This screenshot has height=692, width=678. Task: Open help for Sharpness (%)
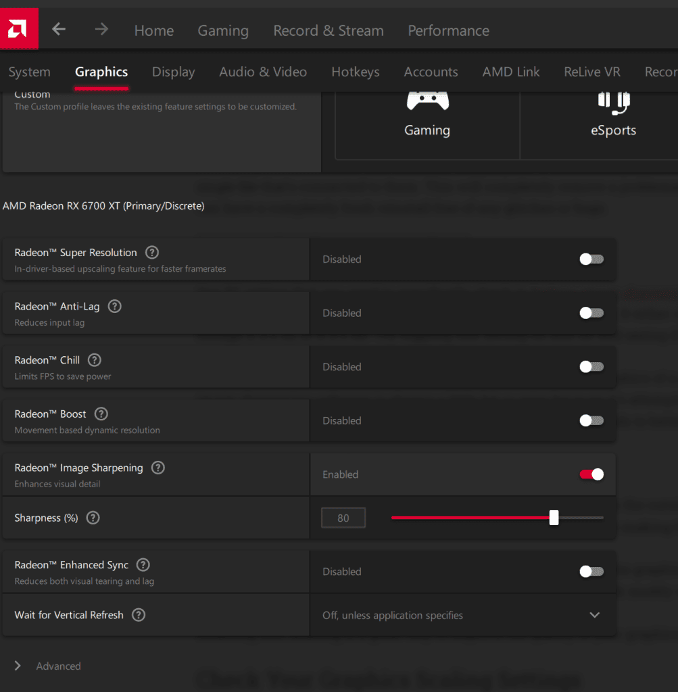[93, 518]
